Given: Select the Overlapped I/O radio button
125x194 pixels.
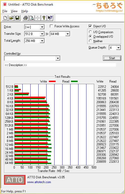Looking at the screenshot, I should [x=90, y=37].
